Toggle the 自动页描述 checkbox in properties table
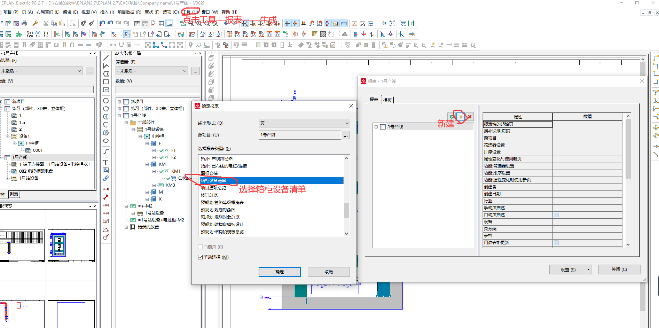This screenshot has height=328, width=659. 556,215
